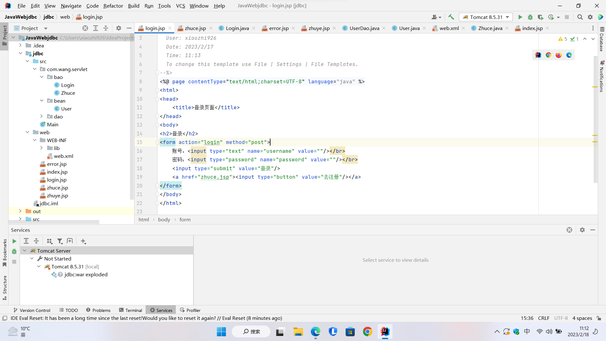
Task: Click the Build hammer icon
Action: pyautogui.click(x=451, y=17)
